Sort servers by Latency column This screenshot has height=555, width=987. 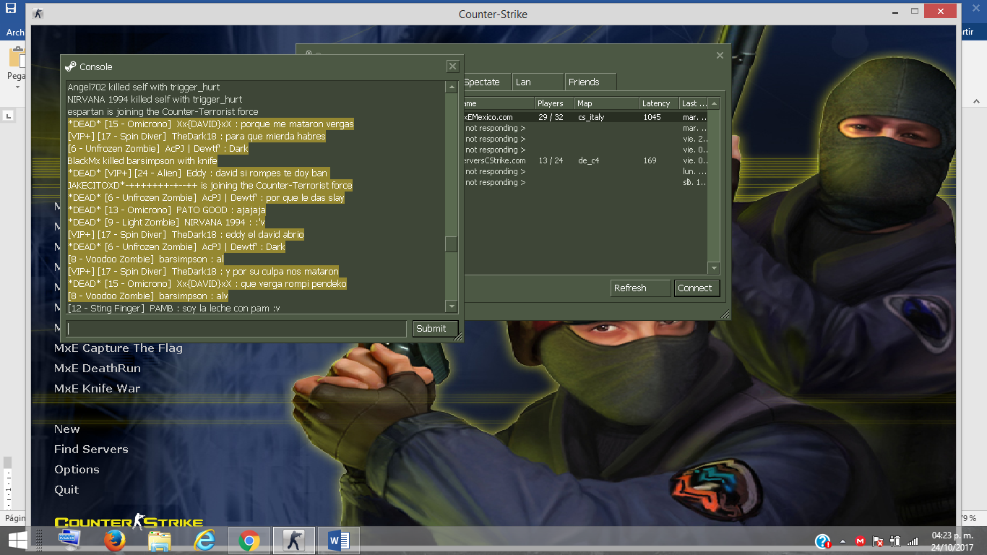[659, 103]
